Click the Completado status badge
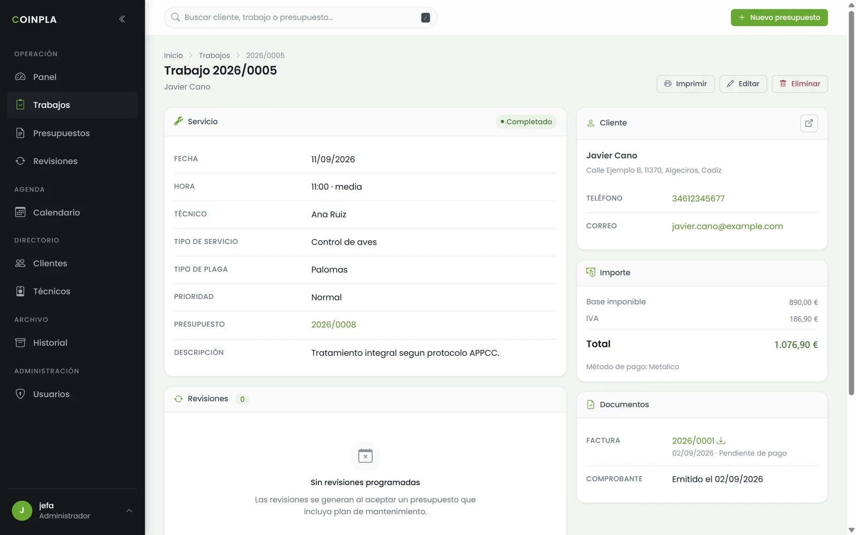856x535 pixels. 526,122
